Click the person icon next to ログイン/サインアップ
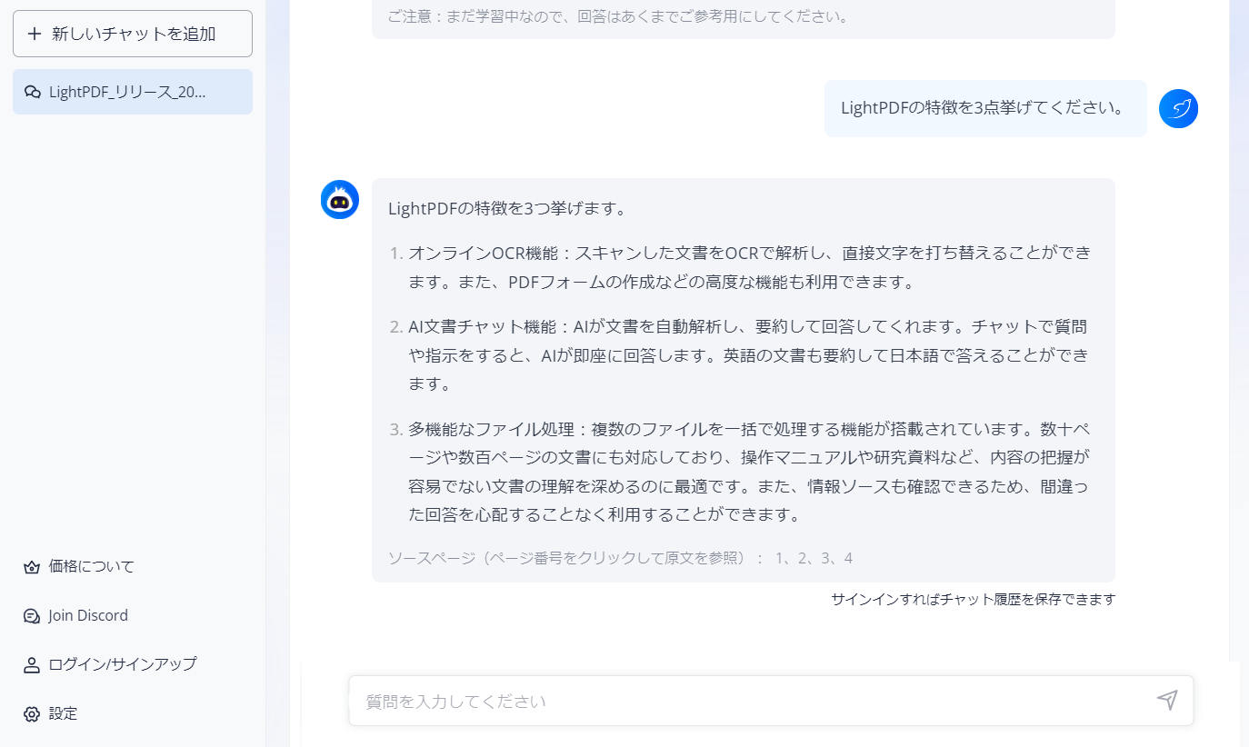This screenshot has width=1249, height=747. (30, 664)
